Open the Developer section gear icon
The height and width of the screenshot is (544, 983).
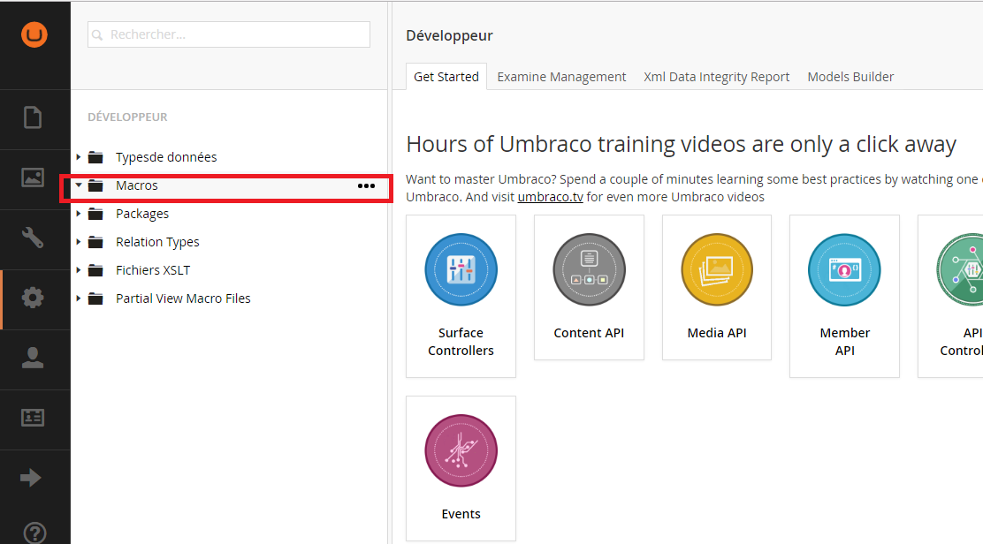tap(33, 298)
